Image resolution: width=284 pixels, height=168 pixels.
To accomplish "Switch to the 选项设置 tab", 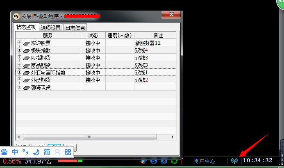I will tap(51, 28).
